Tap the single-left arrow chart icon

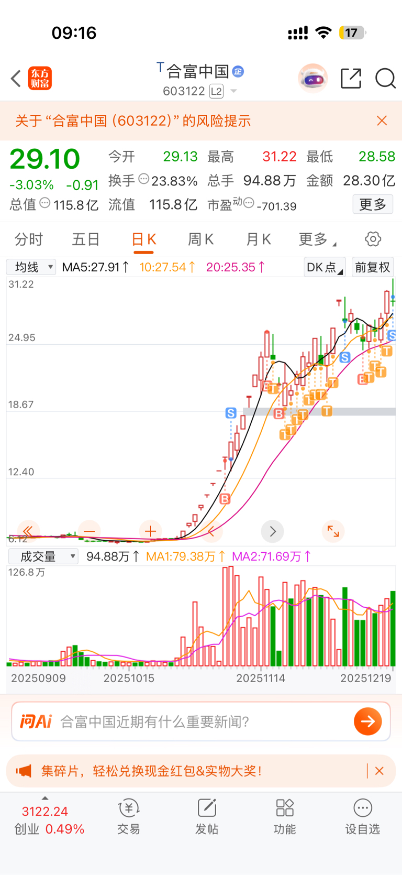tap(211, 531)
